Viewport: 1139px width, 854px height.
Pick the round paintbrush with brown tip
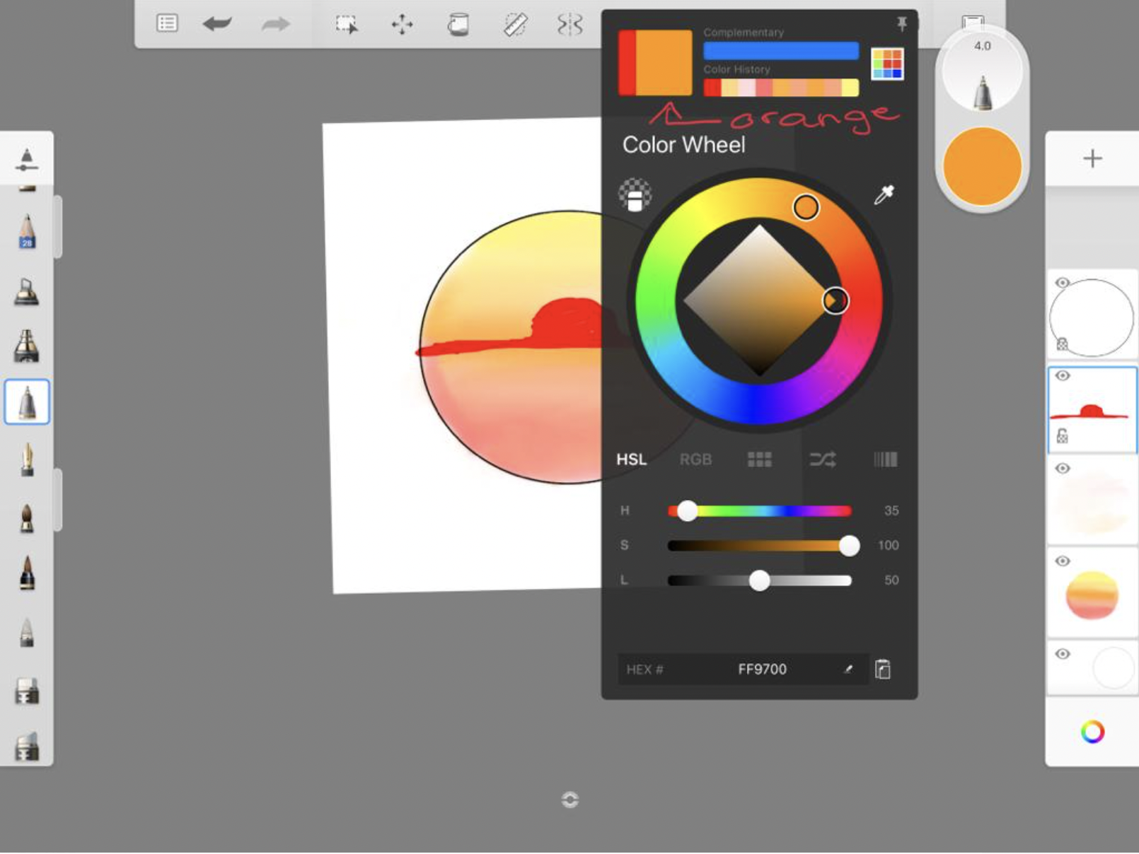tap(27, 518)
